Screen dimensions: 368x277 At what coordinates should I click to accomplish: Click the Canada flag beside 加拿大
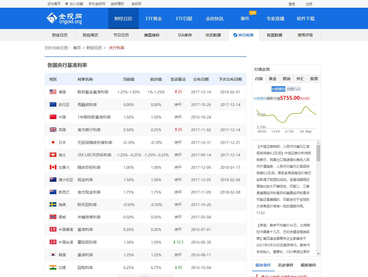[53, 167]
